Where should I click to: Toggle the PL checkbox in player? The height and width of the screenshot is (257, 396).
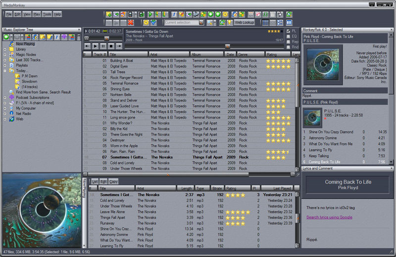pyautogui.click(x=288, y=31)
